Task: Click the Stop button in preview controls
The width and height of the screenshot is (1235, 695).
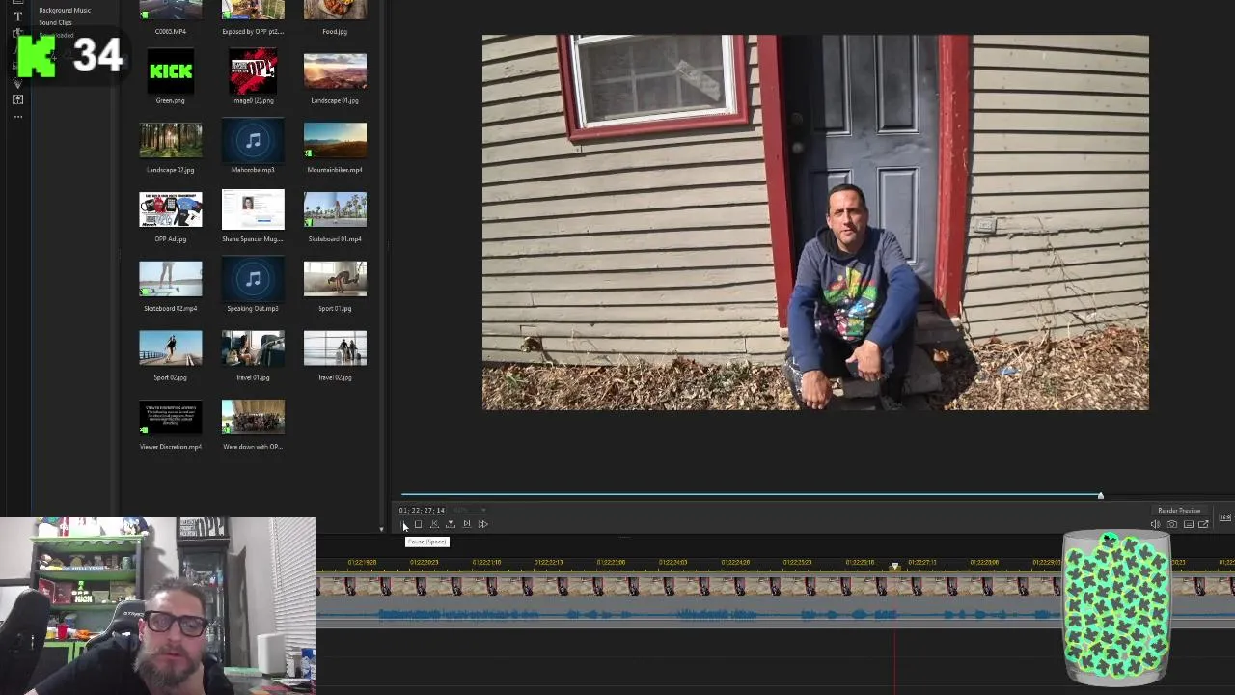Action: (x=418, y=524)
